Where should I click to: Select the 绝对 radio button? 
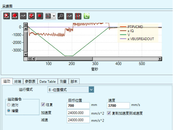click(x=9, y=105)
